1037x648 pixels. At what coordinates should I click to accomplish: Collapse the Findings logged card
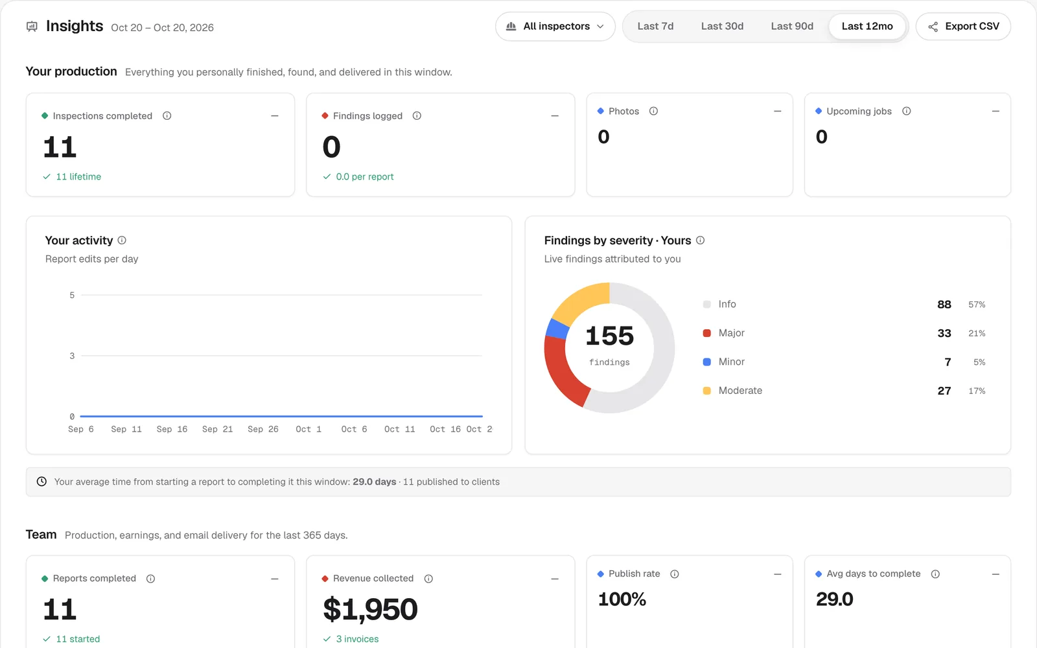555,116
